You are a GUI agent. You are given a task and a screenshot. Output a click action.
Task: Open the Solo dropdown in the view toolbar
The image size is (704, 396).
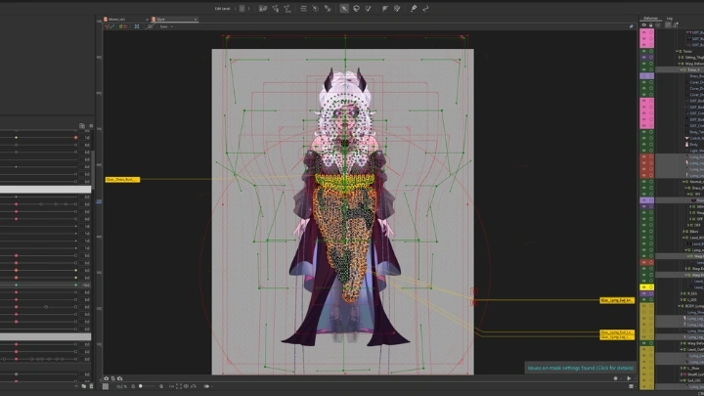[166, 26]
